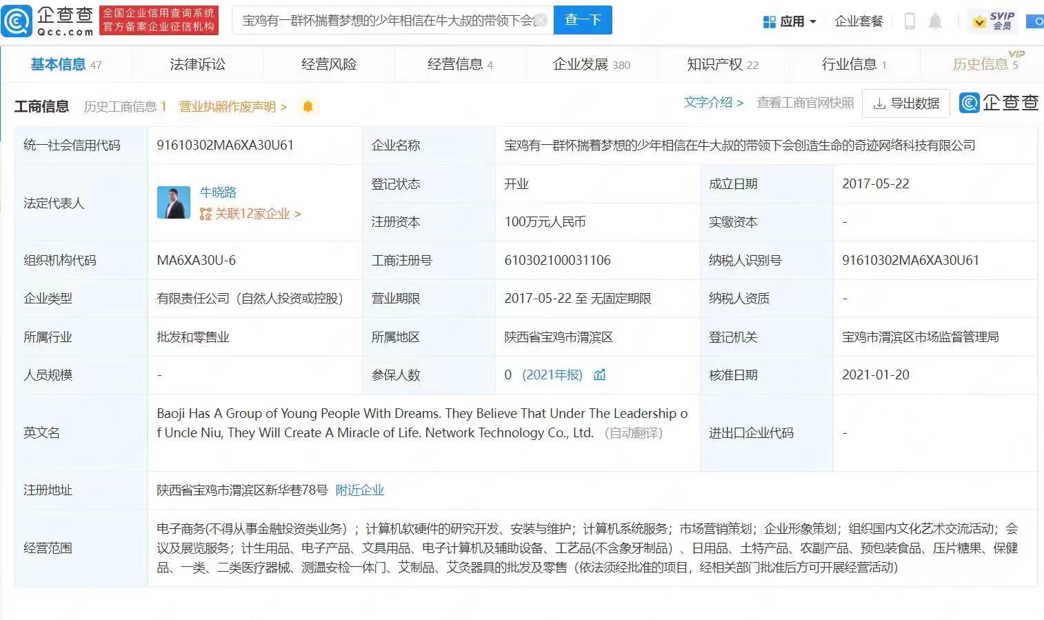The width and height of the screenshot is (1044, 620).
Task: Click the 有限责任公司 company type value
Action: click(x=250, y=299)
